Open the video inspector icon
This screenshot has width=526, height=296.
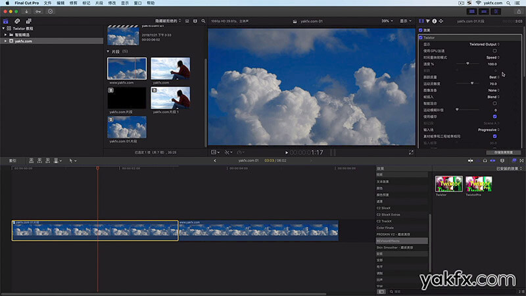coord(421,21)
